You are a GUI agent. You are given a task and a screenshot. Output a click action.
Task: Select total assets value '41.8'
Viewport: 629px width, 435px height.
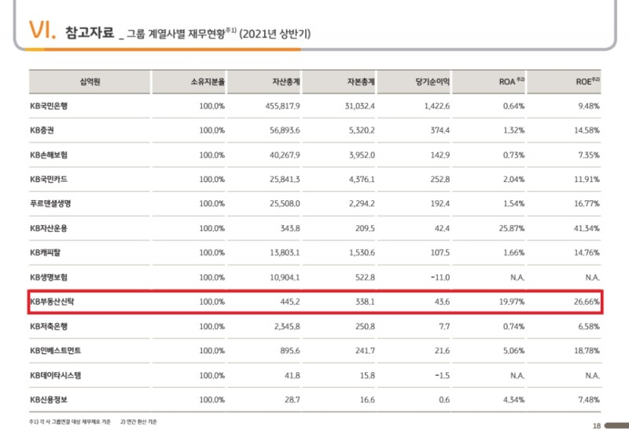point(292,375)
